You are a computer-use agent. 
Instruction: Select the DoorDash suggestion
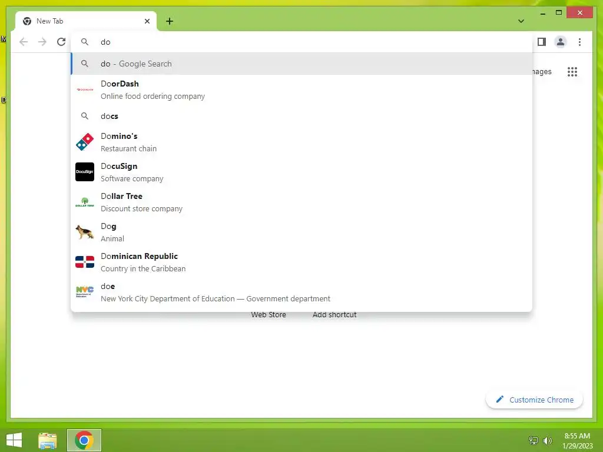click(x=301, y=89)
